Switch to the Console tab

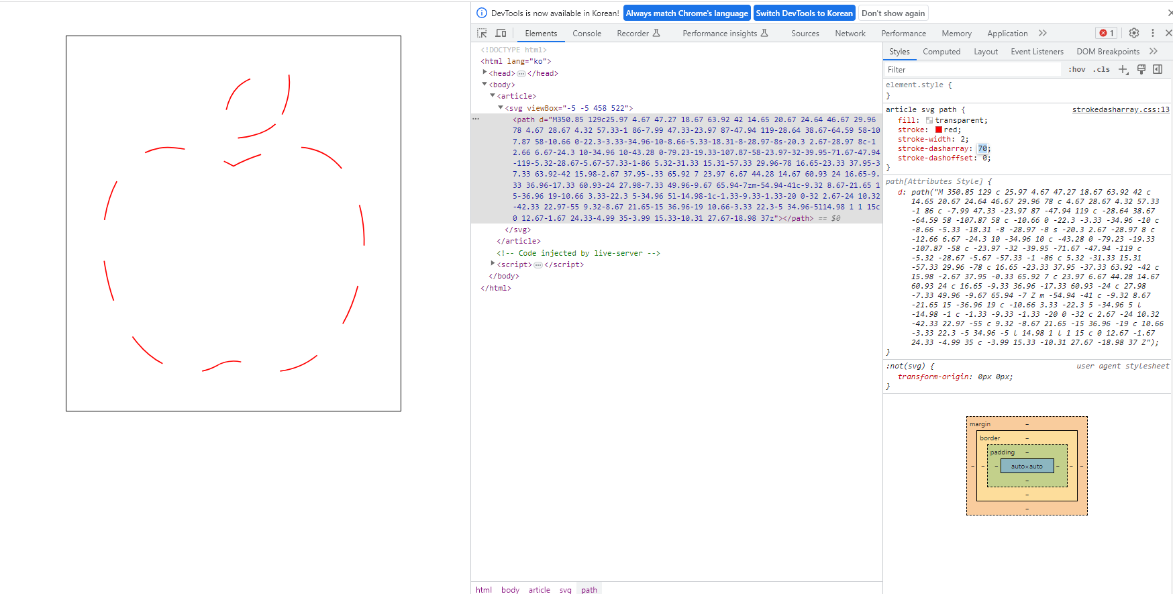(x=586, y=34)
